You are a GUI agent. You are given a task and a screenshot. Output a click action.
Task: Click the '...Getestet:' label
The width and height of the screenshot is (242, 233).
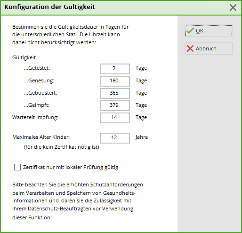click(37, 68)
